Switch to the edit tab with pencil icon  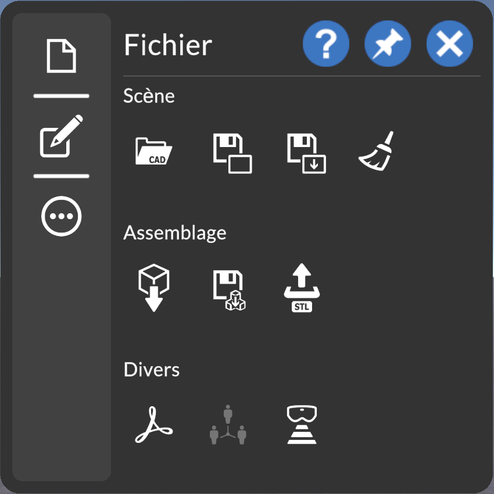tap(61, 136)
